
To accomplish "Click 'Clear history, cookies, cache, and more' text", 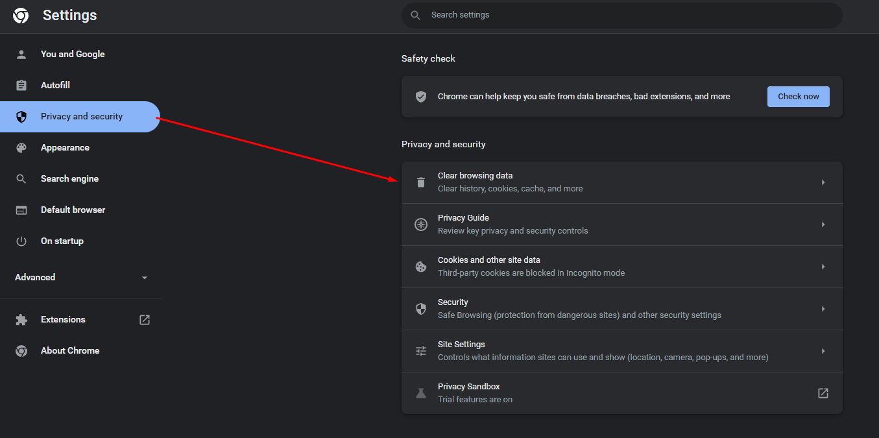I will [x=511, y=189].
